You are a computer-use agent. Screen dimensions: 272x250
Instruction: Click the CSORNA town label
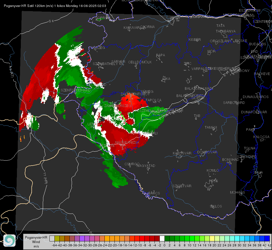click(148, 27)
